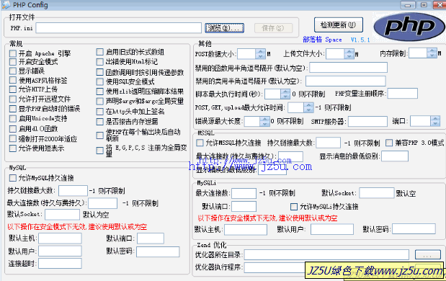Click the optimizer directory browse button
This screenshot has height=281, width=446.
[428, 254]
